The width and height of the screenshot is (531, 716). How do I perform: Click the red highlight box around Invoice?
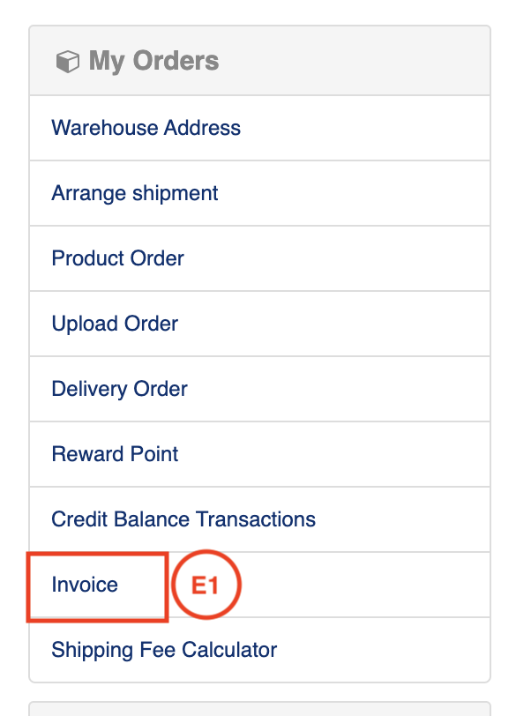point(97,587)
